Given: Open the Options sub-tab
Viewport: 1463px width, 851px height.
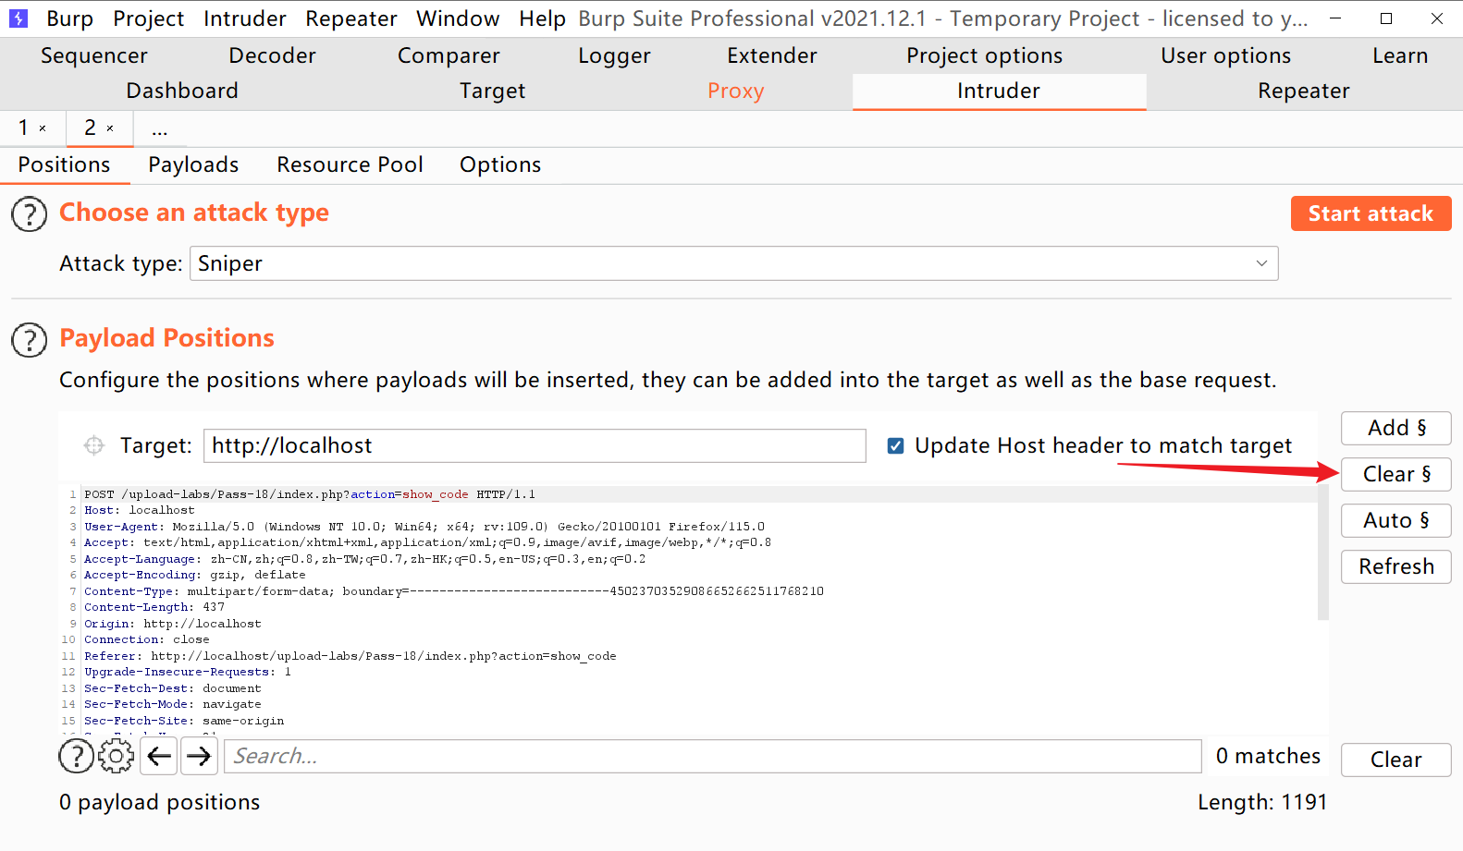Looking at the screenshot, I should click(x=500, y=164).
